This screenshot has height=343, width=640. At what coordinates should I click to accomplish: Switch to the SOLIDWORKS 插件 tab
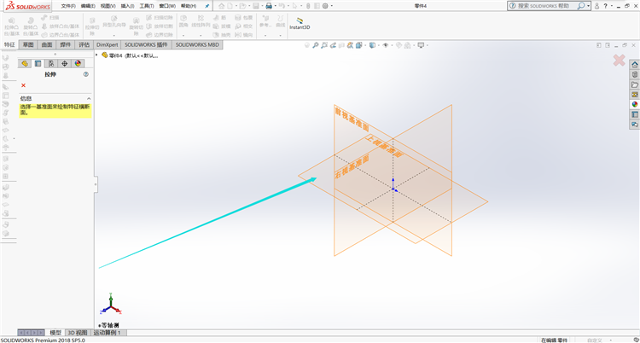point(146,45)
